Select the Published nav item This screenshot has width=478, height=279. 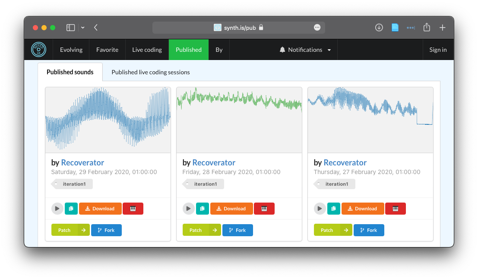tap(189, 50)
